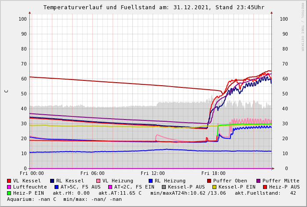Click the Aquarium reading text line

(x=64, y=199)
